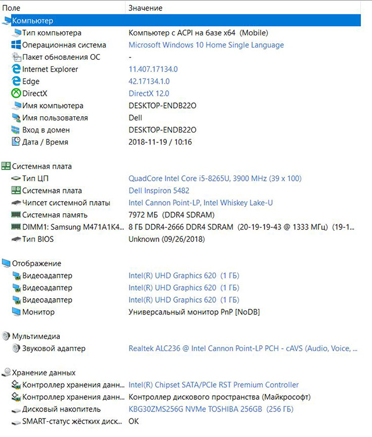This screenshot has height=437, width=372.
Task: Open the KBG30ZMS256G NVMe TOSHIBA 256GB link
Action: tap(211, 409)
